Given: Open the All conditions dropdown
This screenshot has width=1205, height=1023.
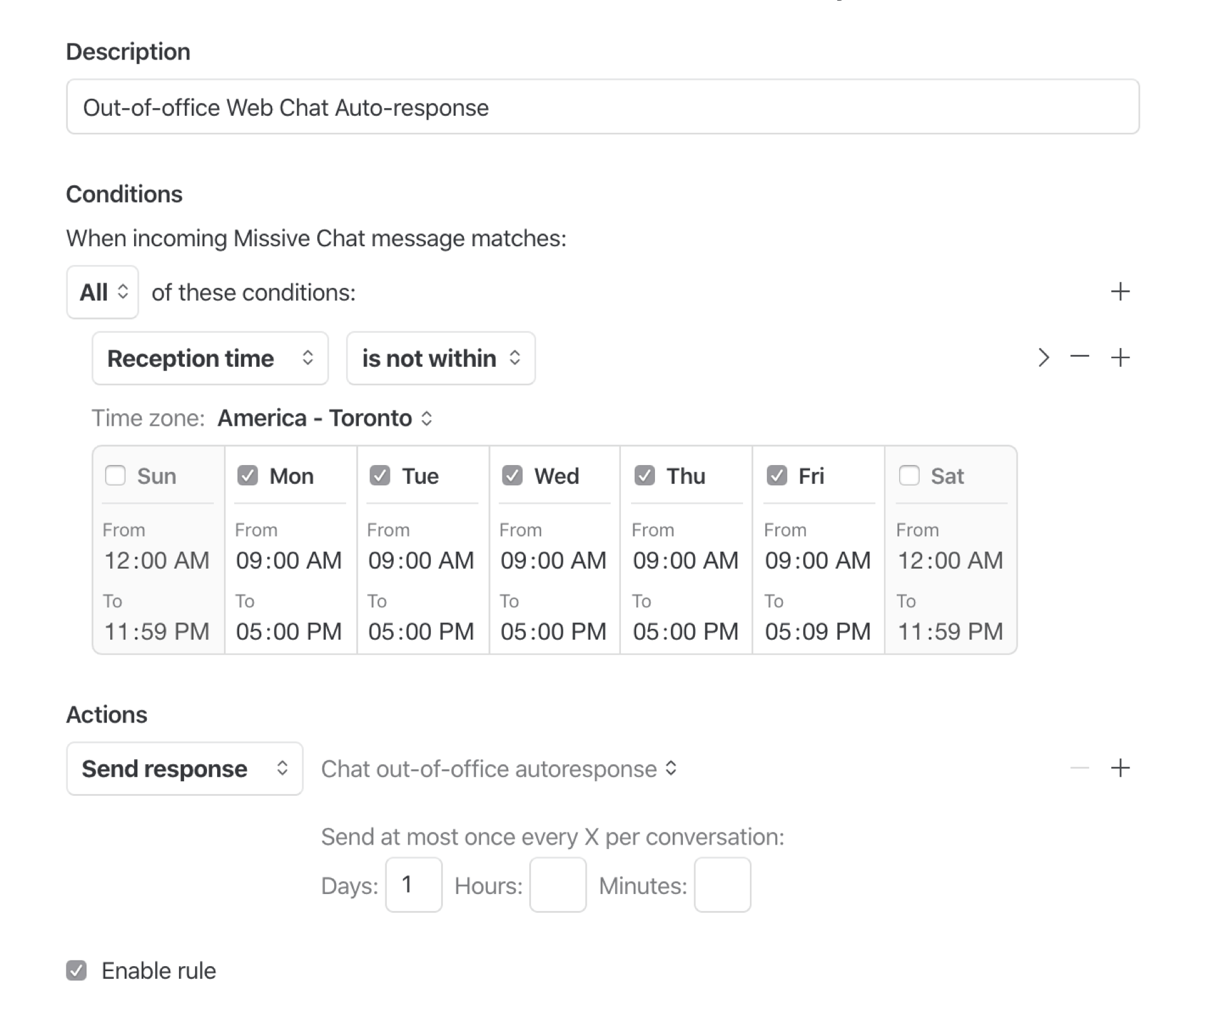Looking at the screenshot, I should tap(102, 292).
